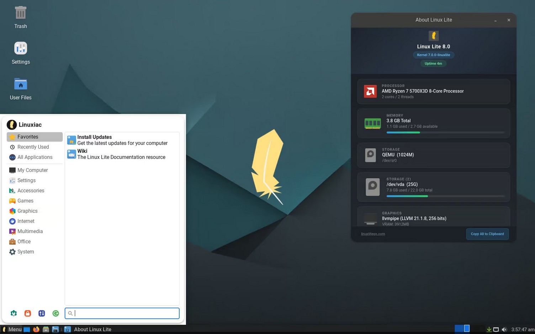This screenshot has width=535, height=334.
Task: Select Favorites category in menu
Action: pyautogui.click(x=35, y=137)
